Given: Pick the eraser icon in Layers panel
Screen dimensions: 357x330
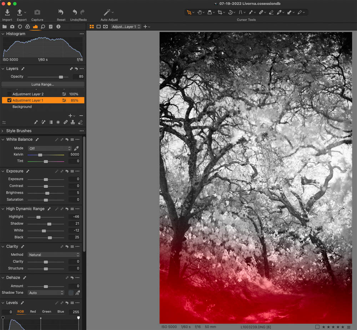Looking at the screenshot, I should [80, 122].
